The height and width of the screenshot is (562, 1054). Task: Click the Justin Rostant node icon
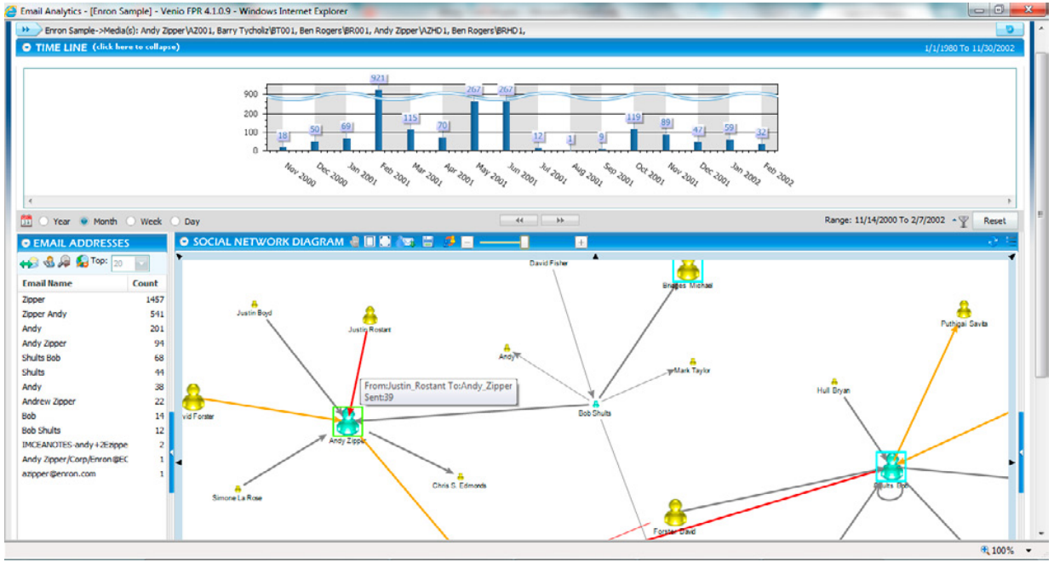point(369,315)
